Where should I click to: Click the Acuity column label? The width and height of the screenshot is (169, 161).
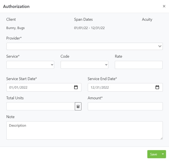click(x=147, y=19)
